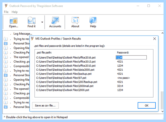Maximize the Outlook Password window
166x122 pixels.
tap(149, 6)
